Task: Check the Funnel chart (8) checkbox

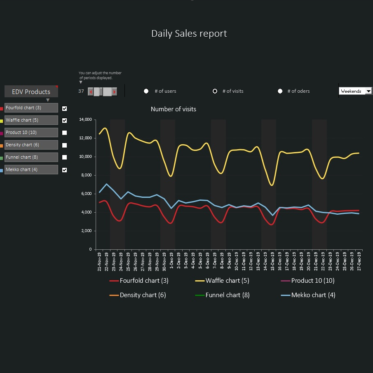Action: coord(64,157)
